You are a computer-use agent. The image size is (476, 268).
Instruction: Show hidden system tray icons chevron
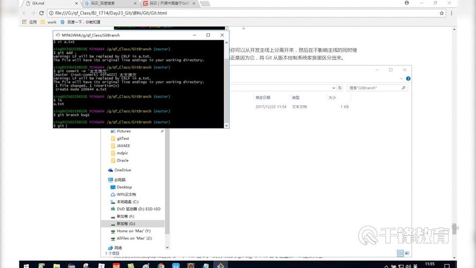386,266
